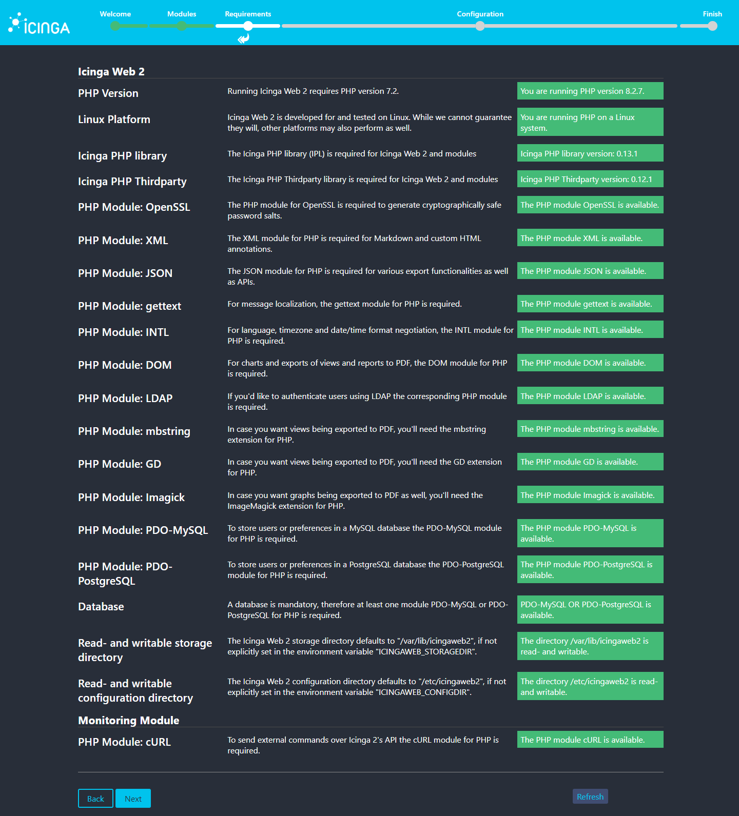Screen dimensions: 739x816
Task: Click the ICINGAWEB_STORAGEDIR description text
Action: 362,646
